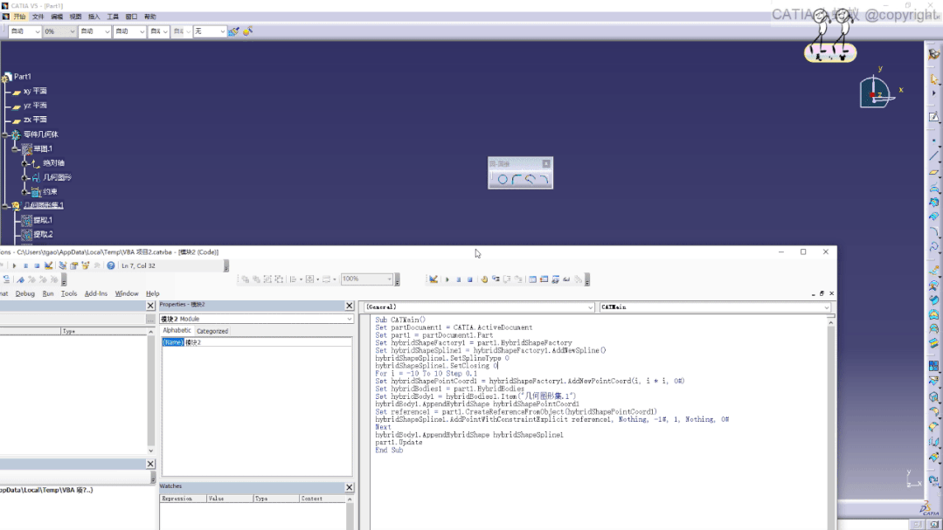
Task: Click the Expression column header in Watches
Action: point(184,499)
